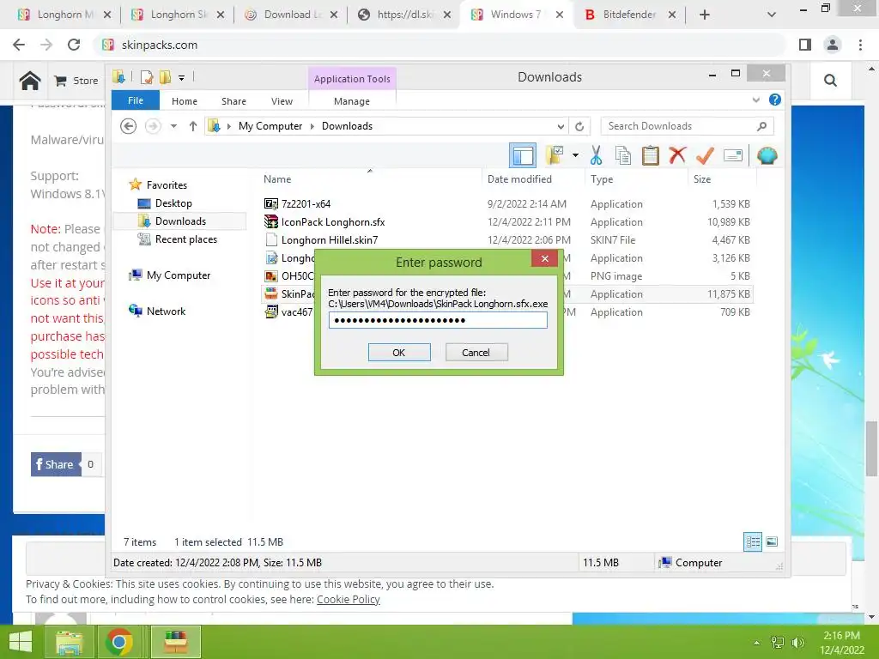Click the Cut scissors toolbar icon
This screenshot has height=659, width=879.
point(596,155)
